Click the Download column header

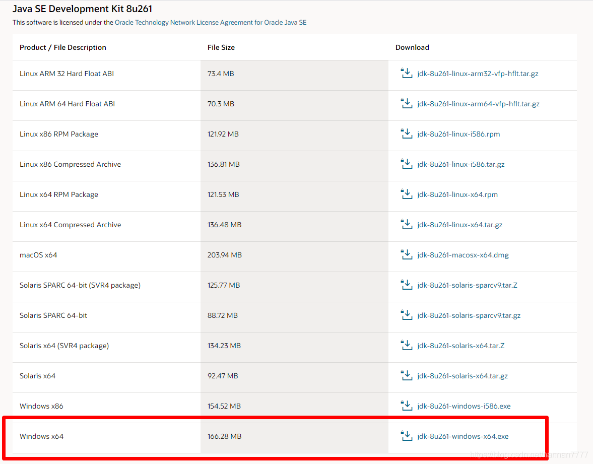click(412, 47)
